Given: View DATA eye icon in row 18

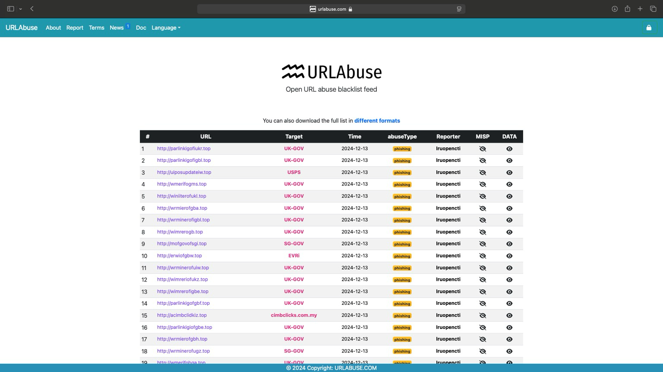Looking at the screenshot, I should [x=509, y=351].
